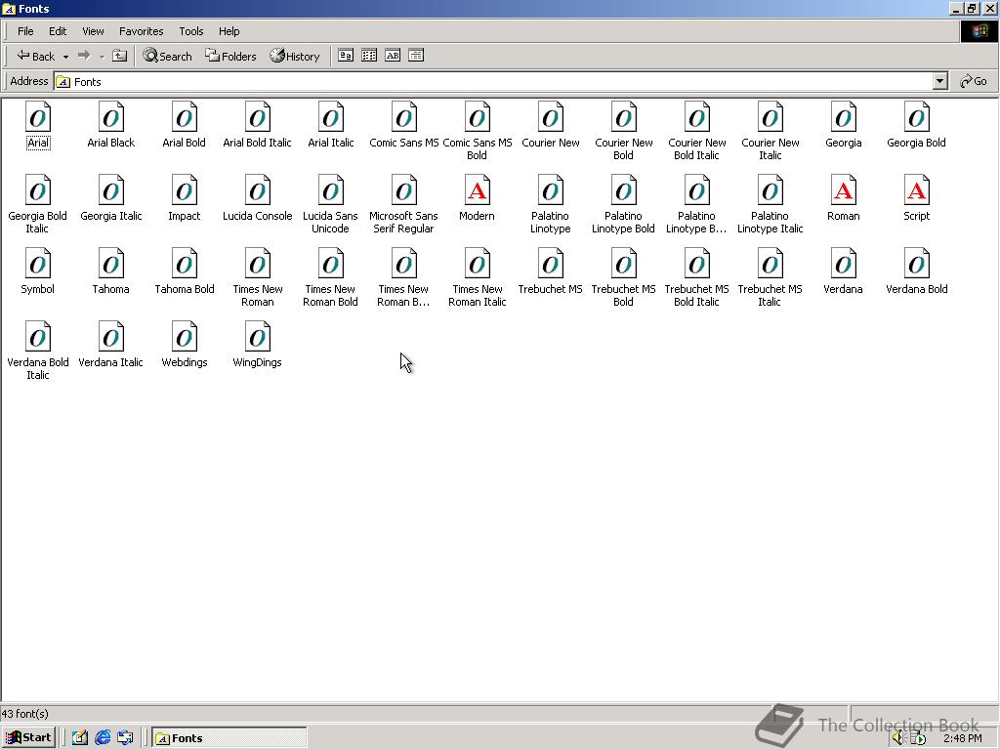Select the Arial font icon
1000x750 pixels.
click(38, 117)
